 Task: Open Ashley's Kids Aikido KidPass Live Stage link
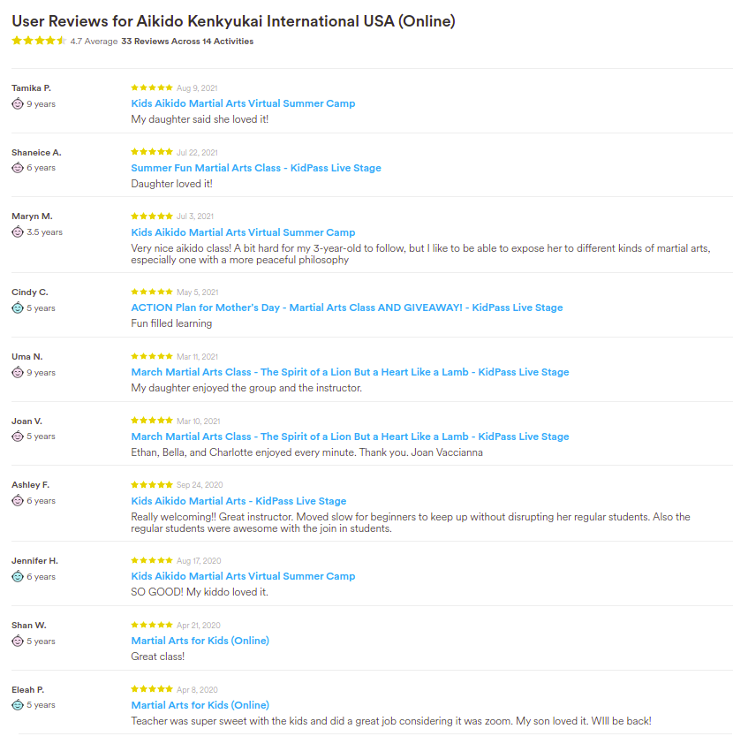(238, 501)
